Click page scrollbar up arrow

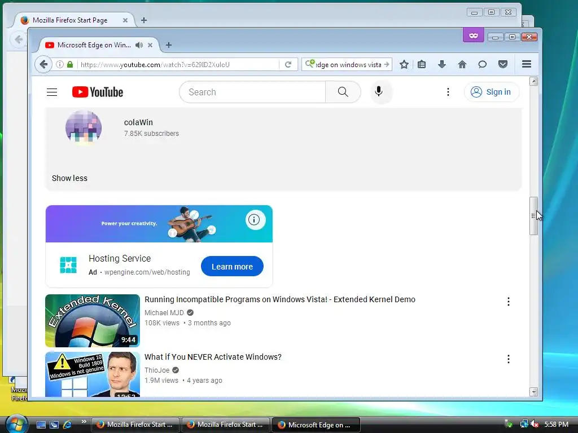(533, 81)
